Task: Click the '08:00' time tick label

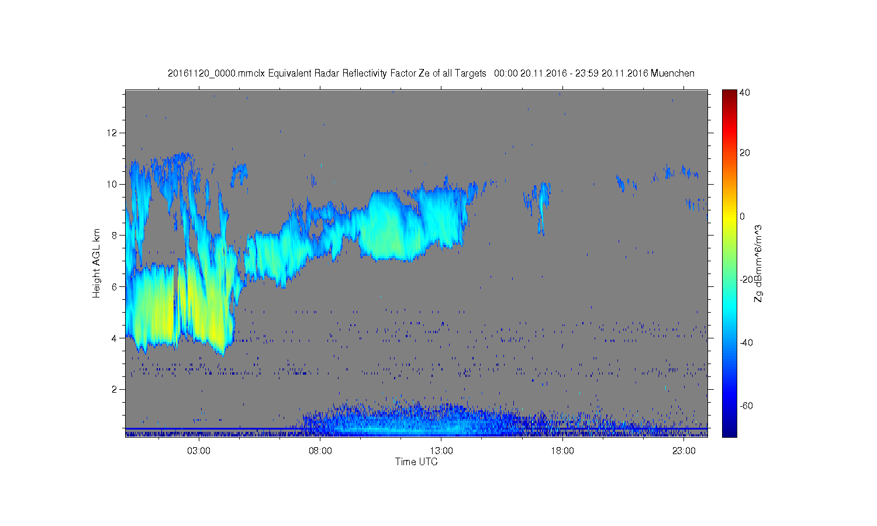Action: point(320,451)
